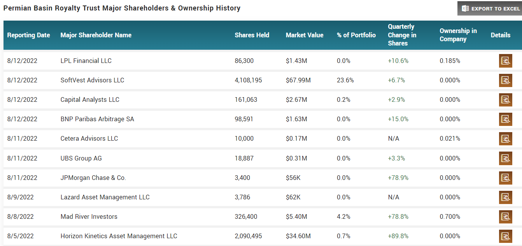Open details icon for UBS Group AG
This screenshot has width=522, height=246.
(505, 158)
